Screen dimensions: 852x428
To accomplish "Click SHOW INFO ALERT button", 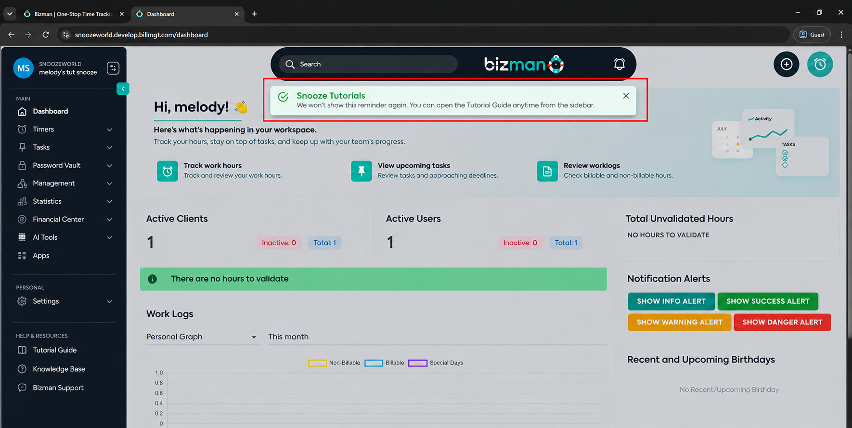I will 671,301.
